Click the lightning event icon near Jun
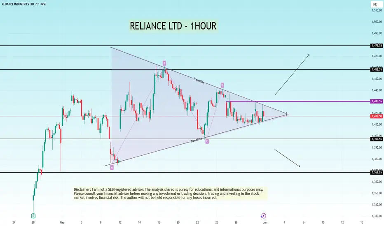 point(263,216)
